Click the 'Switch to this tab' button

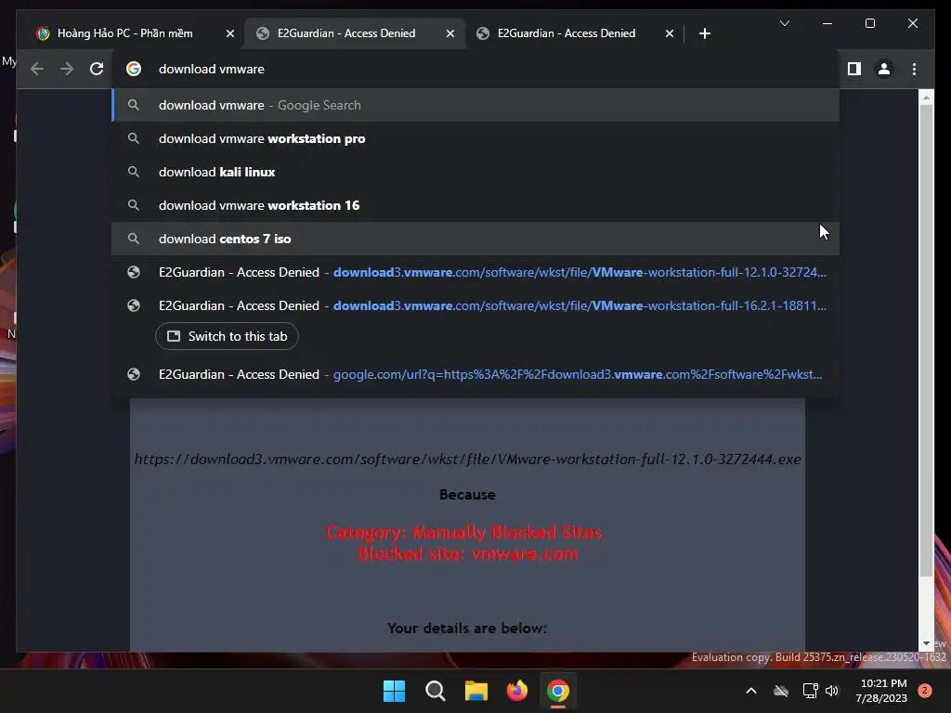tap(227, 336)
